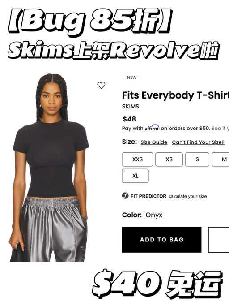Click the heart wishlist icon
The image size is (229, 306).
[101, 85]
